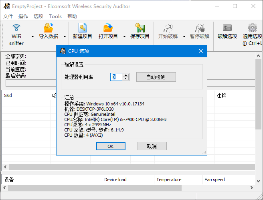The height and width of the screenshot is (200, 263).
Task: Create a new project with 新建项目
Action: pos(82,31)
